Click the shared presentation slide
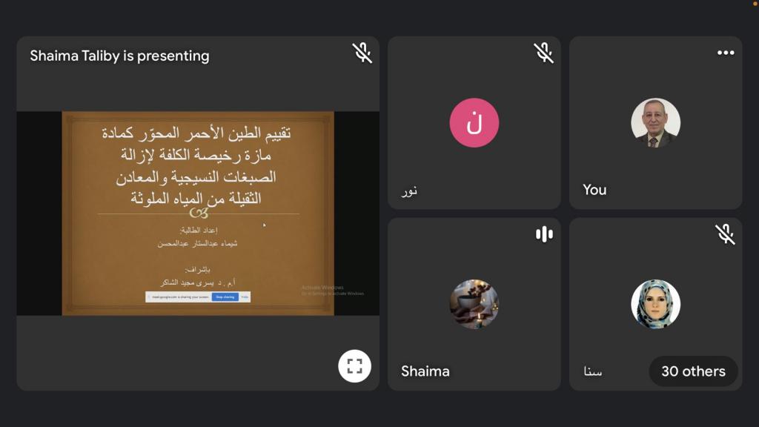Screen dimensions: 759x427 click(198, 213)
